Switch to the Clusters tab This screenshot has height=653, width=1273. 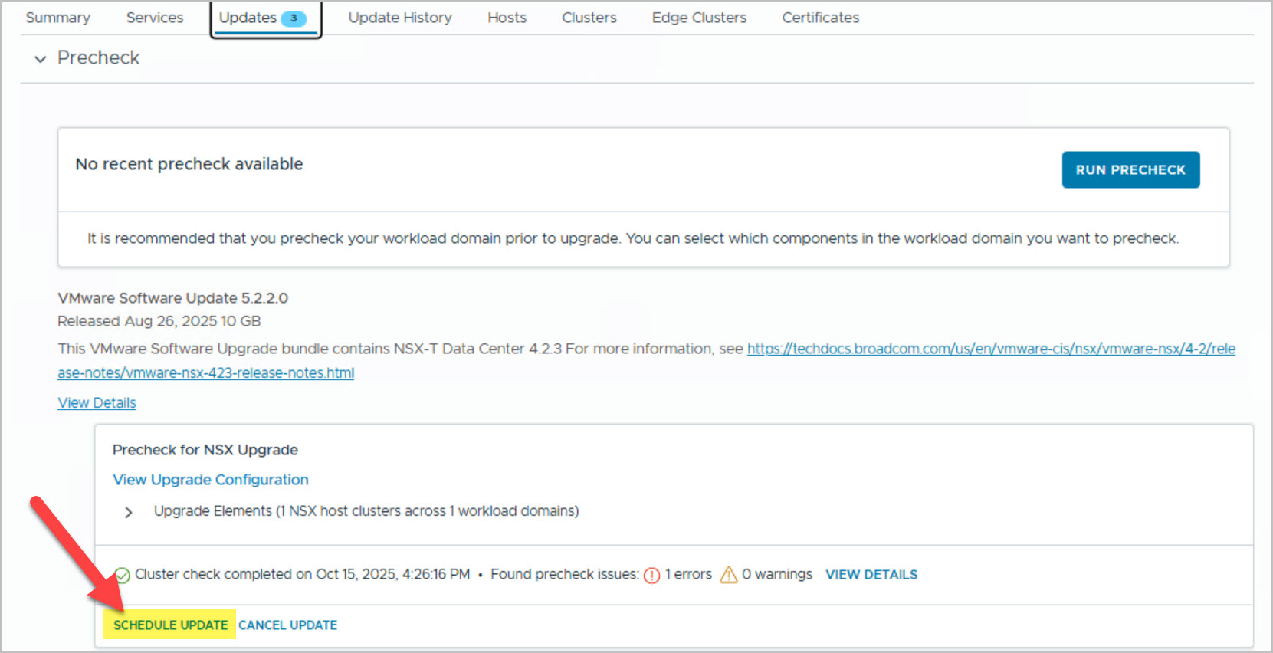pyautogui.click(x=589, y=18)
